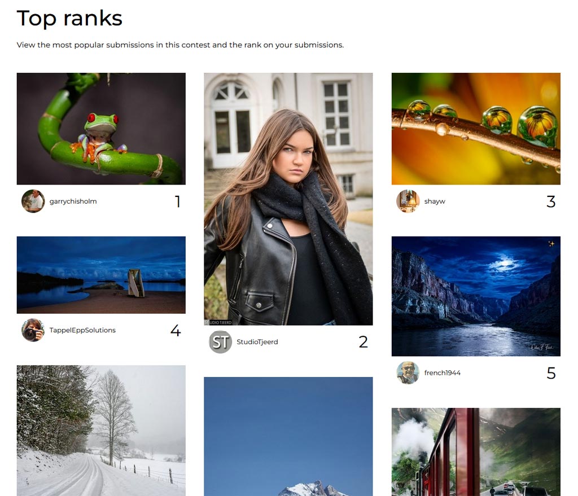The image size is (578, 496).
Task: Click the shayw username
Action: point(435,201)
